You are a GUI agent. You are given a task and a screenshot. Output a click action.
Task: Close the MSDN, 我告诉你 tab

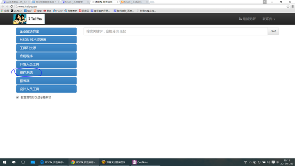coord(118,2)
